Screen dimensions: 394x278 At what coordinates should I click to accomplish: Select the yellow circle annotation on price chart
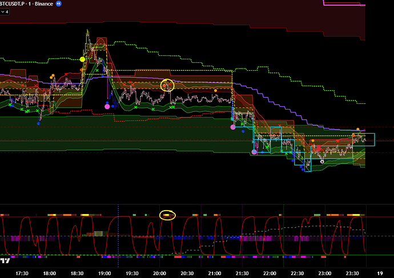167,86
